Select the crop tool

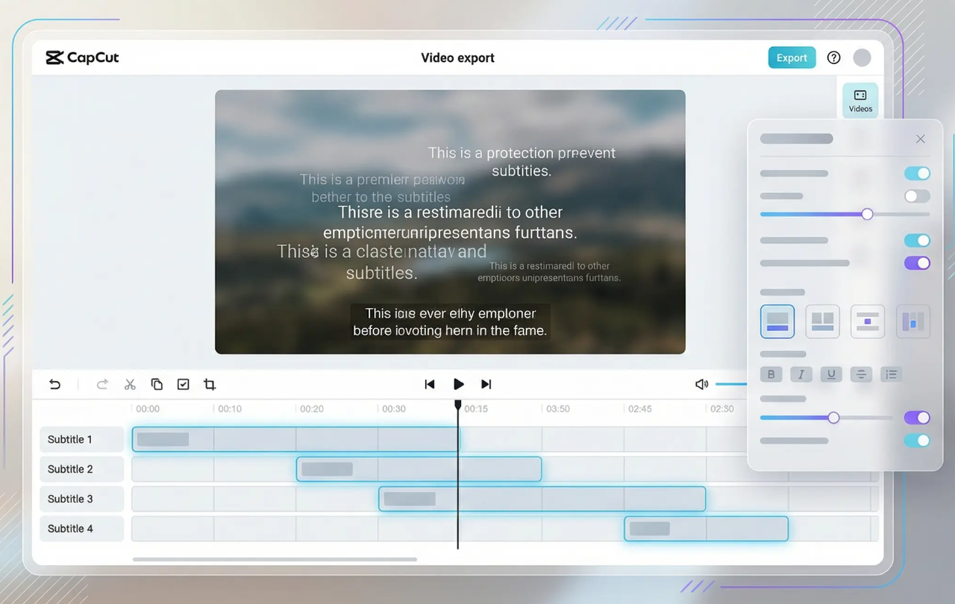coord(210,384)
